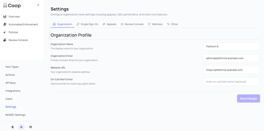264x131 pixels.
Task: Click the 'Organization Email' label
Action: [x=62, y=56]
